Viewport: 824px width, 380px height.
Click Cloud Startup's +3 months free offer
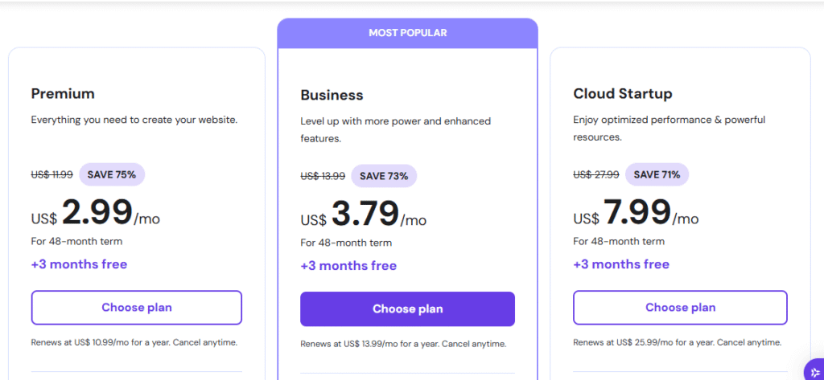tap(621, 264)
